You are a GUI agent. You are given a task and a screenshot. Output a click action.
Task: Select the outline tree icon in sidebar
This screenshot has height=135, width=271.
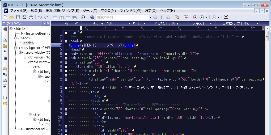tap(5, 58)
